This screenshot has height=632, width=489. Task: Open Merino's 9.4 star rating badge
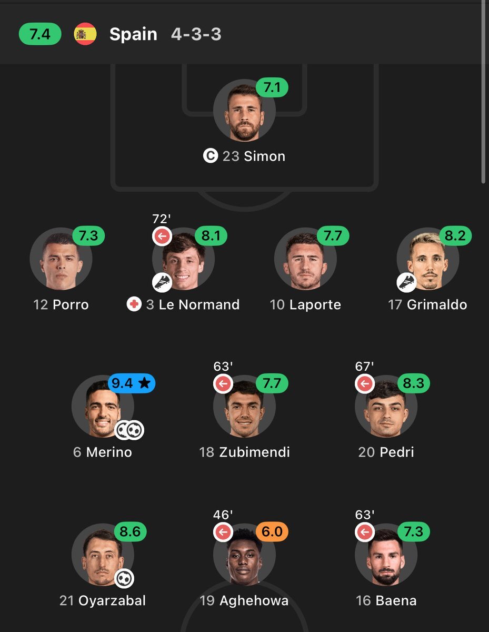pos(132,383)
